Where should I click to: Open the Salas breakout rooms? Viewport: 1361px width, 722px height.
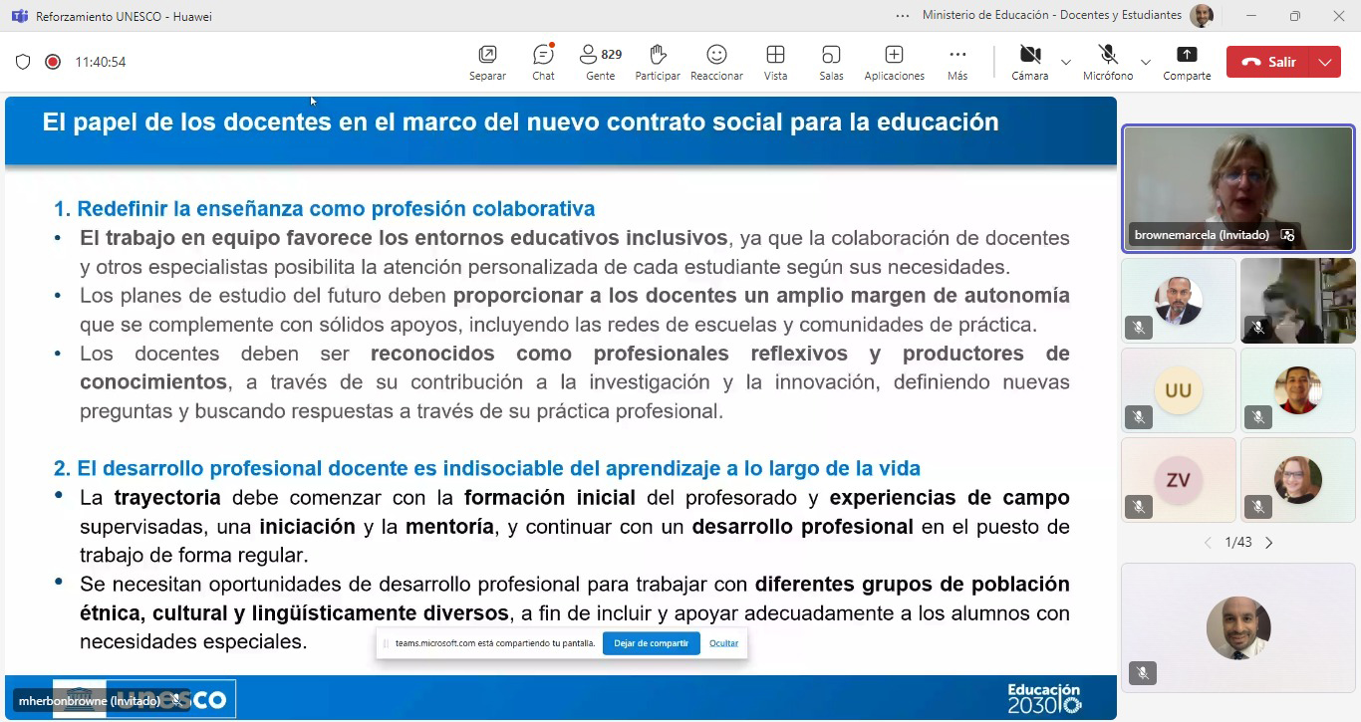(831, 62)
